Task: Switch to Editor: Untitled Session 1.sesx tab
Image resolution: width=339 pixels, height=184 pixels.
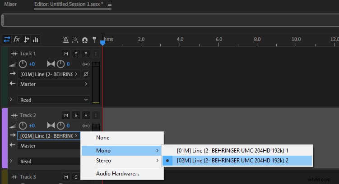Action: click(69, 4)
